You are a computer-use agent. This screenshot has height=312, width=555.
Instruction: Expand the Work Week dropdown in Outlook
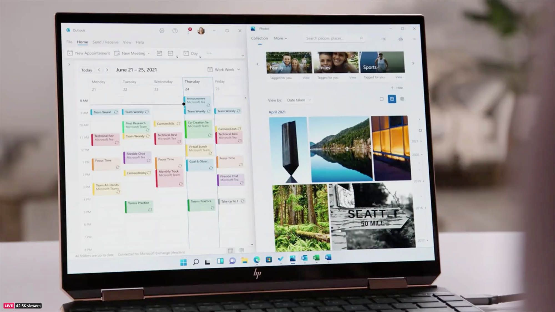238,70
